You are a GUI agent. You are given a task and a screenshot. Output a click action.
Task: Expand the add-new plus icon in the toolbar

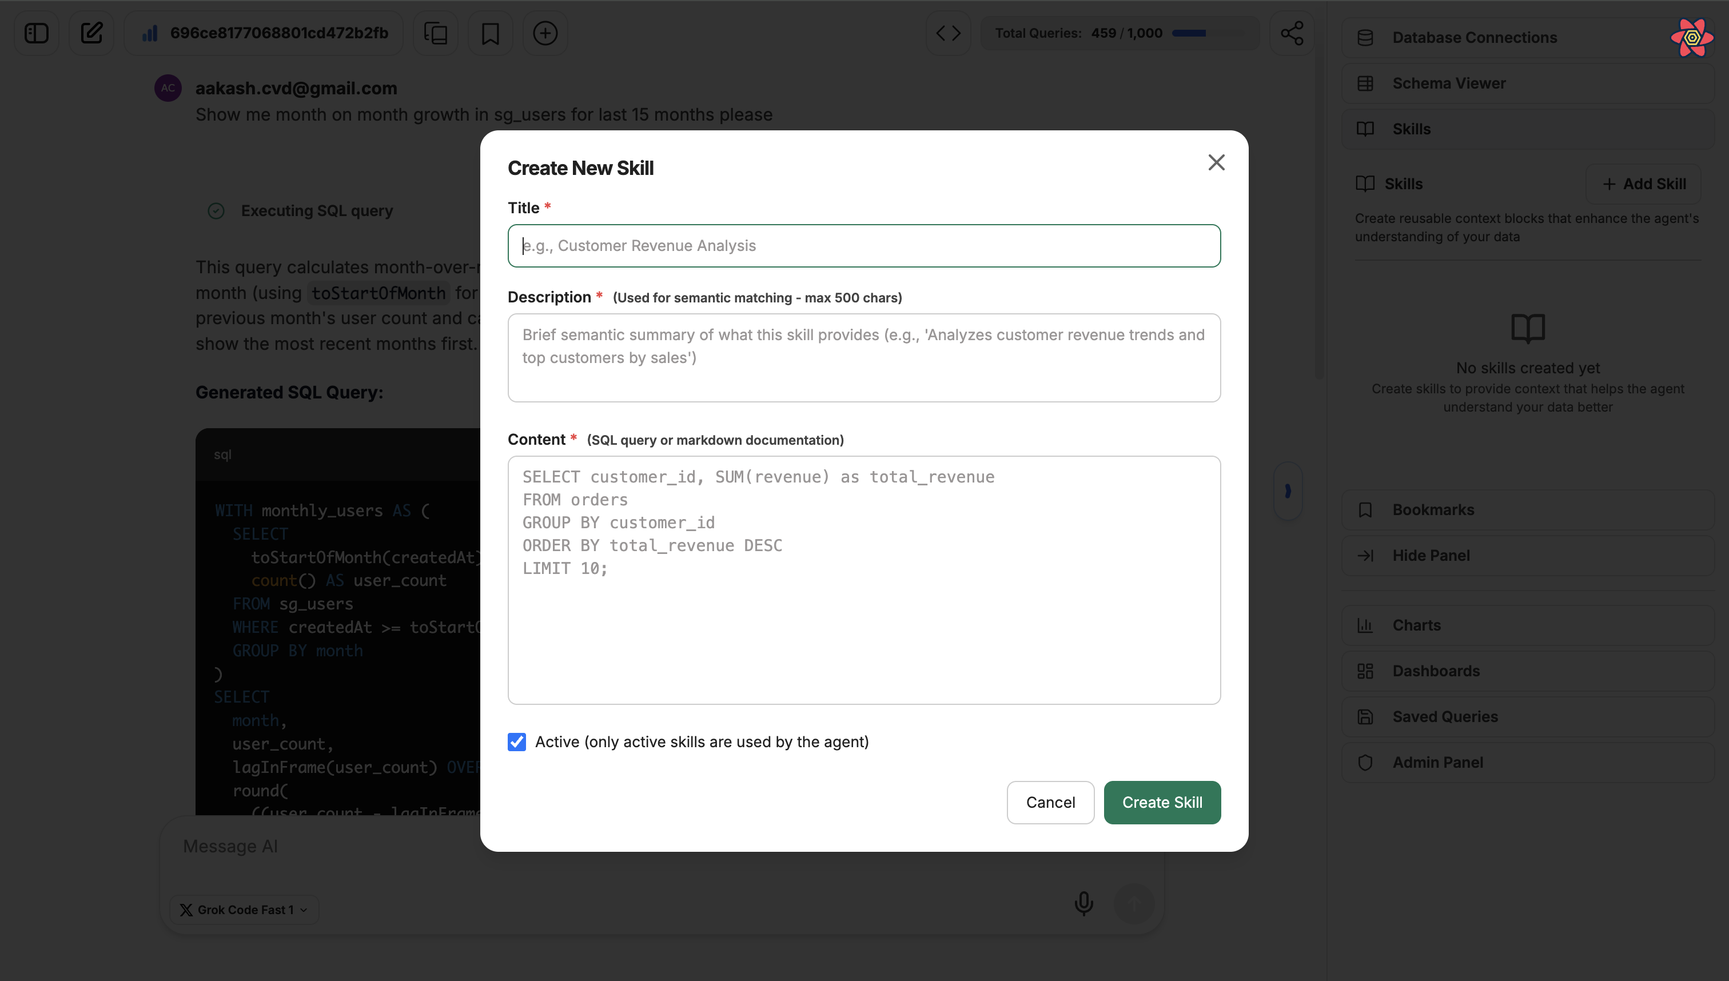pyautogui.click(x=545, y=33)
